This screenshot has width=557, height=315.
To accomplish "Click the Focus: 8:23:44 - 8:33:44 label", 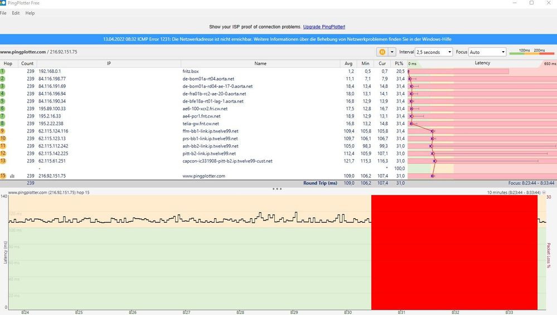I will (531, 183).
